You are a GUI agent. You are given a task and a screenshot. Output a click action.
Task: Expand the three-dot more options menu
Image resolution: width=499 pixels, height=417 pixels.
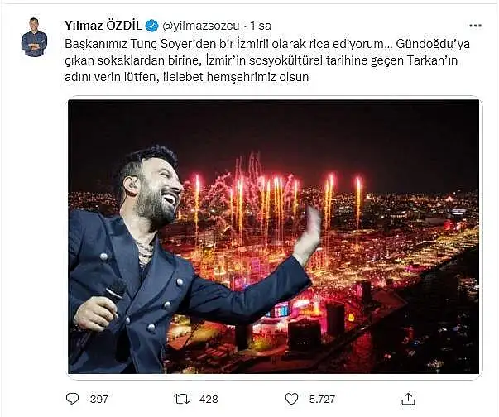pos(475,26)
